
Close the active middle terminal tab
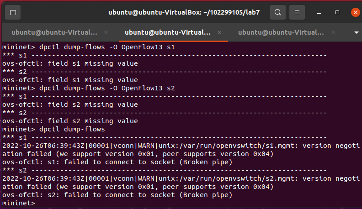tap(219, 32)
